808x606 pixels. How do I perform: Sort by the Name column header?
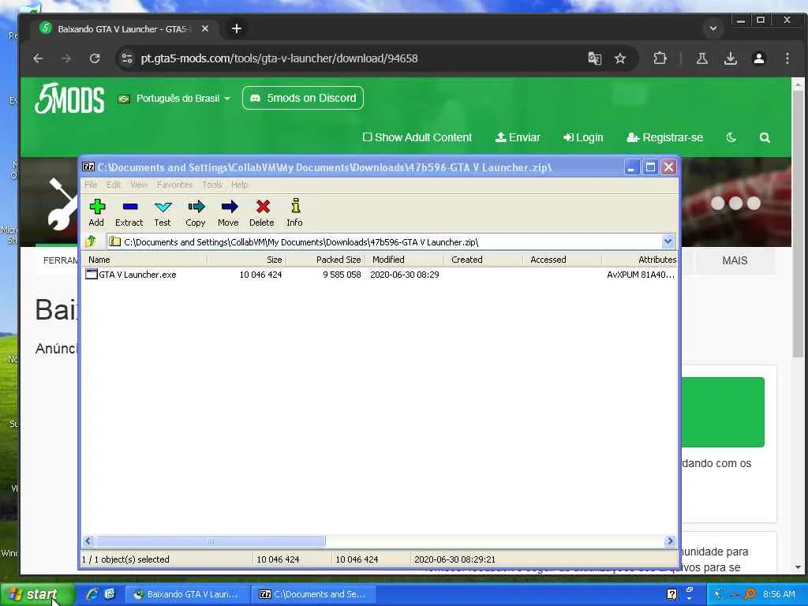pos(145,260)
